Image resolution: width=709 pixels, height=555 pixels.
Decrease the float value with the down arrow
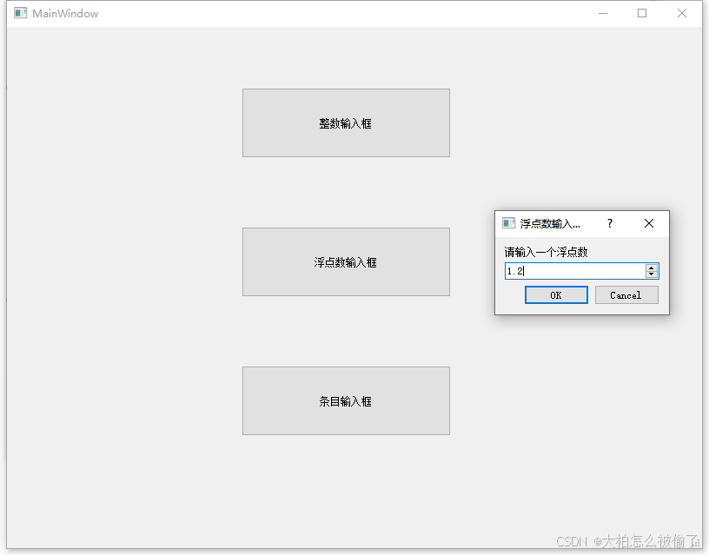(x=651, y=274)
